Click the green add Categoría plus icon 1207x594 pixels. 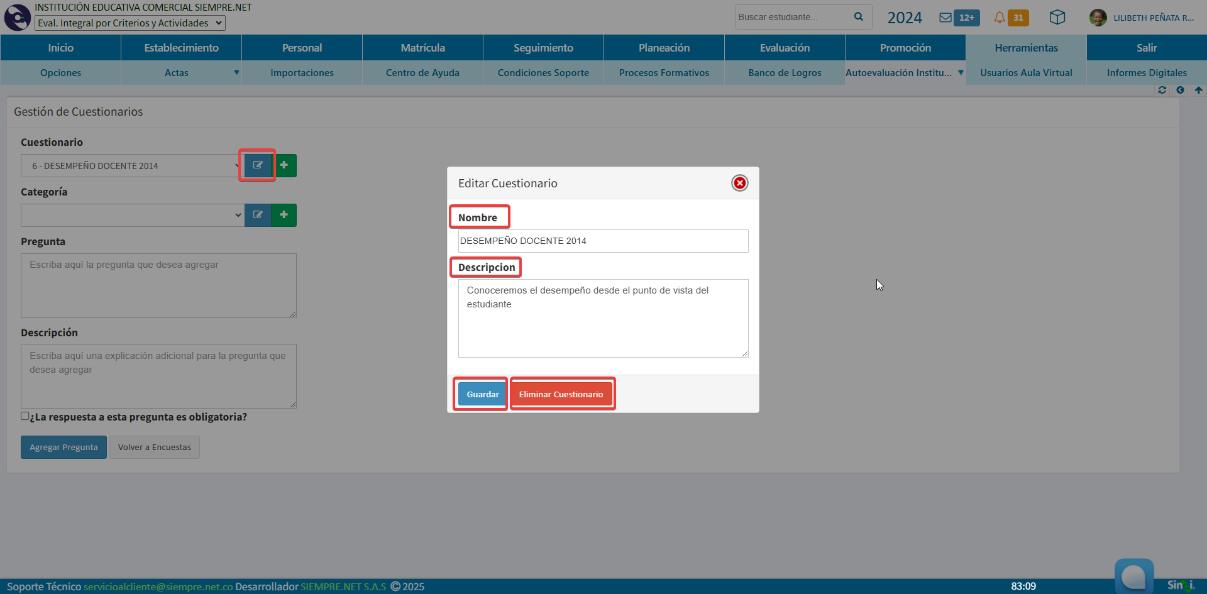coord(284,215)
